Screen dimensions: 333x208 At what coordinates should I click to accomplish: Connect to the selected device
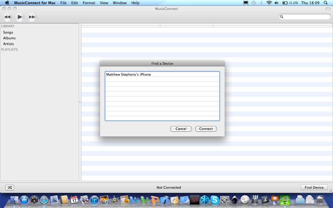point(206,129)
